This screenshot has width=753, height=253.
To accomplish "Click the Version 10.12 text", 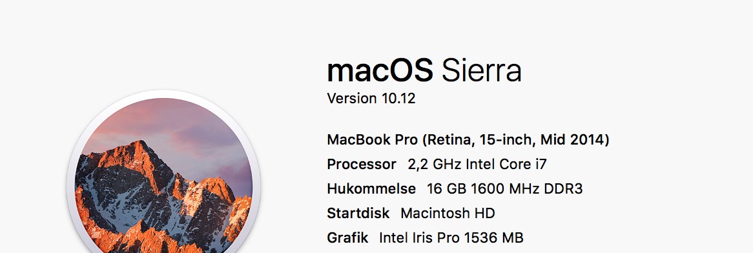I will pyautogui.click(x=371, y=98).
